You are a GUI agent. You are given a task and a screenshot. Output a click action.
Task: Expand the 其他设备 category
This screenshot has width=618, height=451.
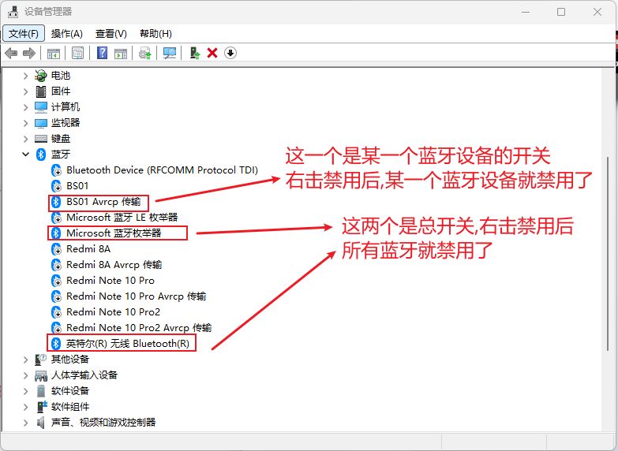tap(25, 360)
